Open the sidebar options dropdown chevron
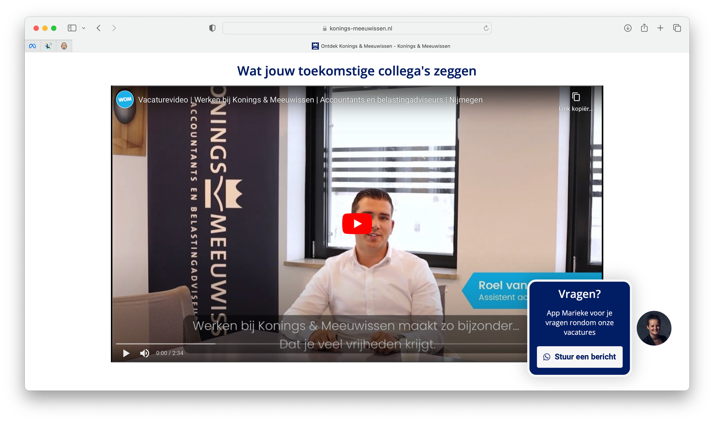This screenshot has height=423, width=714. pyautogui.click(x=84, y=28)
